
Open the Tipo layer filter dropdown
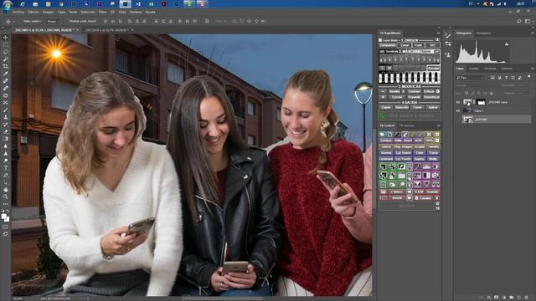point(471,78)
